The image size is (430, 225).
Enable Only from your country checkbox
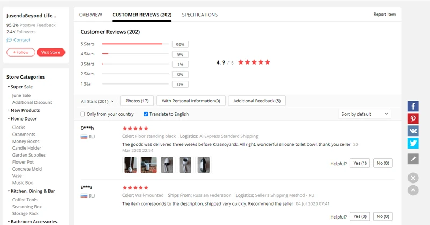pyautogui.click(x=83, y=114)
